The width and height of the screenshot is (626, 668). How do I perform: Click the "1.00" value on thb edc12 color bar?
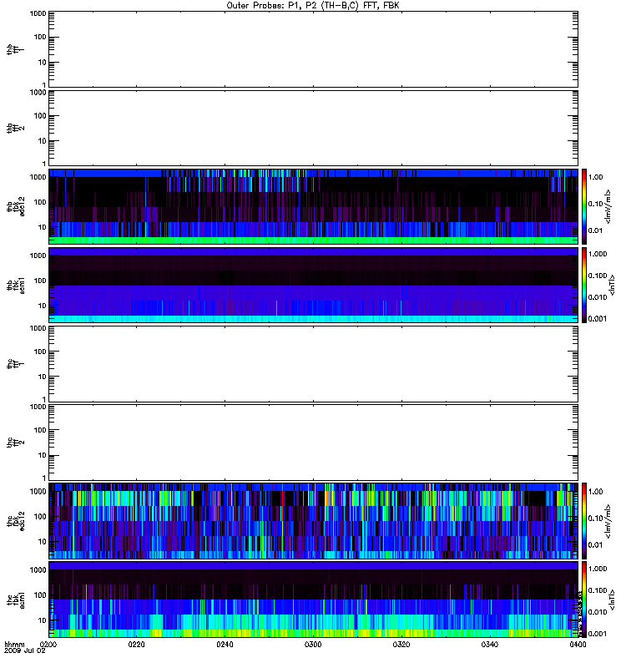[595, 177]
